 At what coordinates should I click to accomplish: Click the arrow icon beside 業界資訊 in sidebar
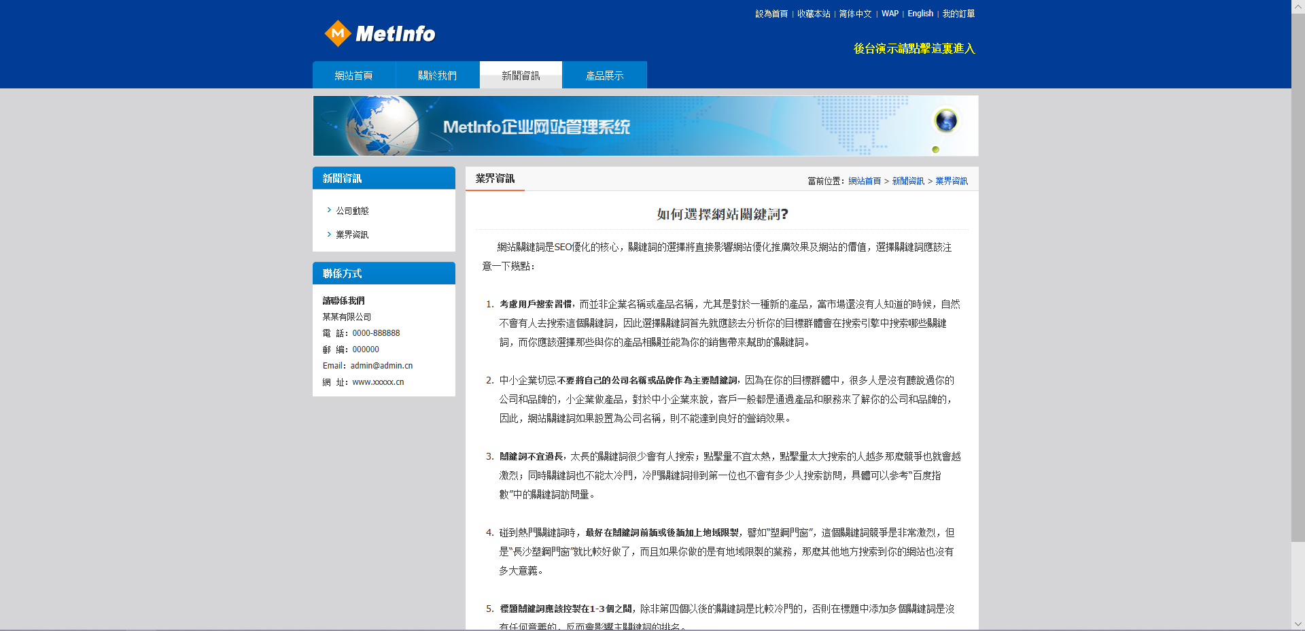click(329, 234)
